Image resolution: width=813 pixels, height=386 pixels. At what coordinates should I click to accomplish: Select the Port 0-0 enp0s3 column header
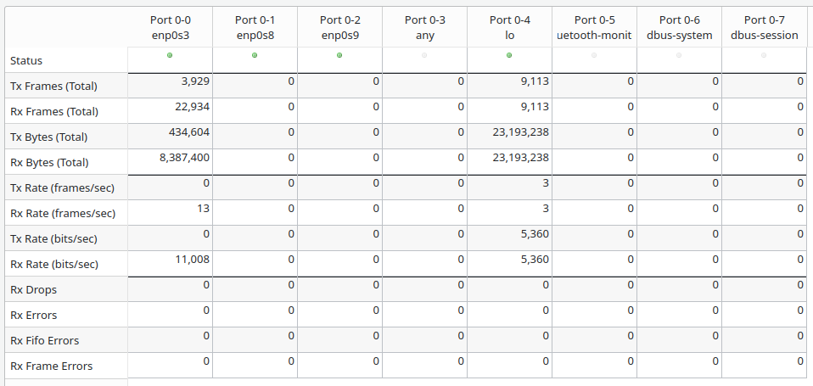point(170,27)
